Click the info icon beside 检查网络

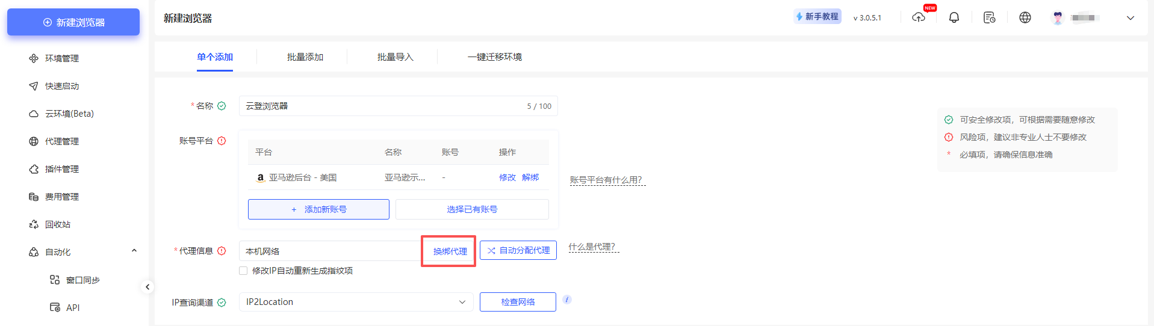(x=566, y=299)
